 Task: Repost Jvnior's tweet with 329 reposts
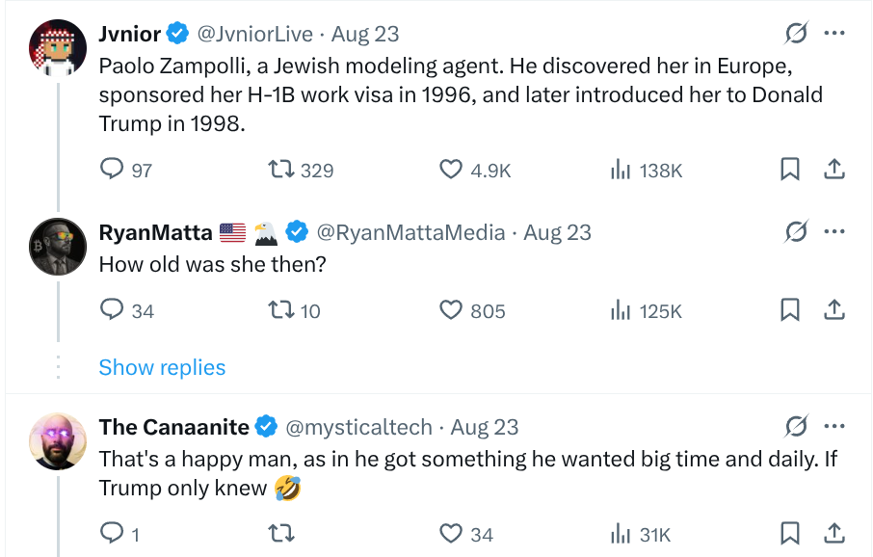(281, 169)
